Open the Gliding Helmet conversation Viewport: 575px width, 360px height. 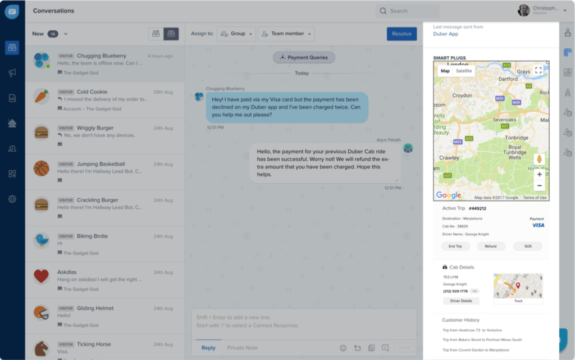[105, 316]
